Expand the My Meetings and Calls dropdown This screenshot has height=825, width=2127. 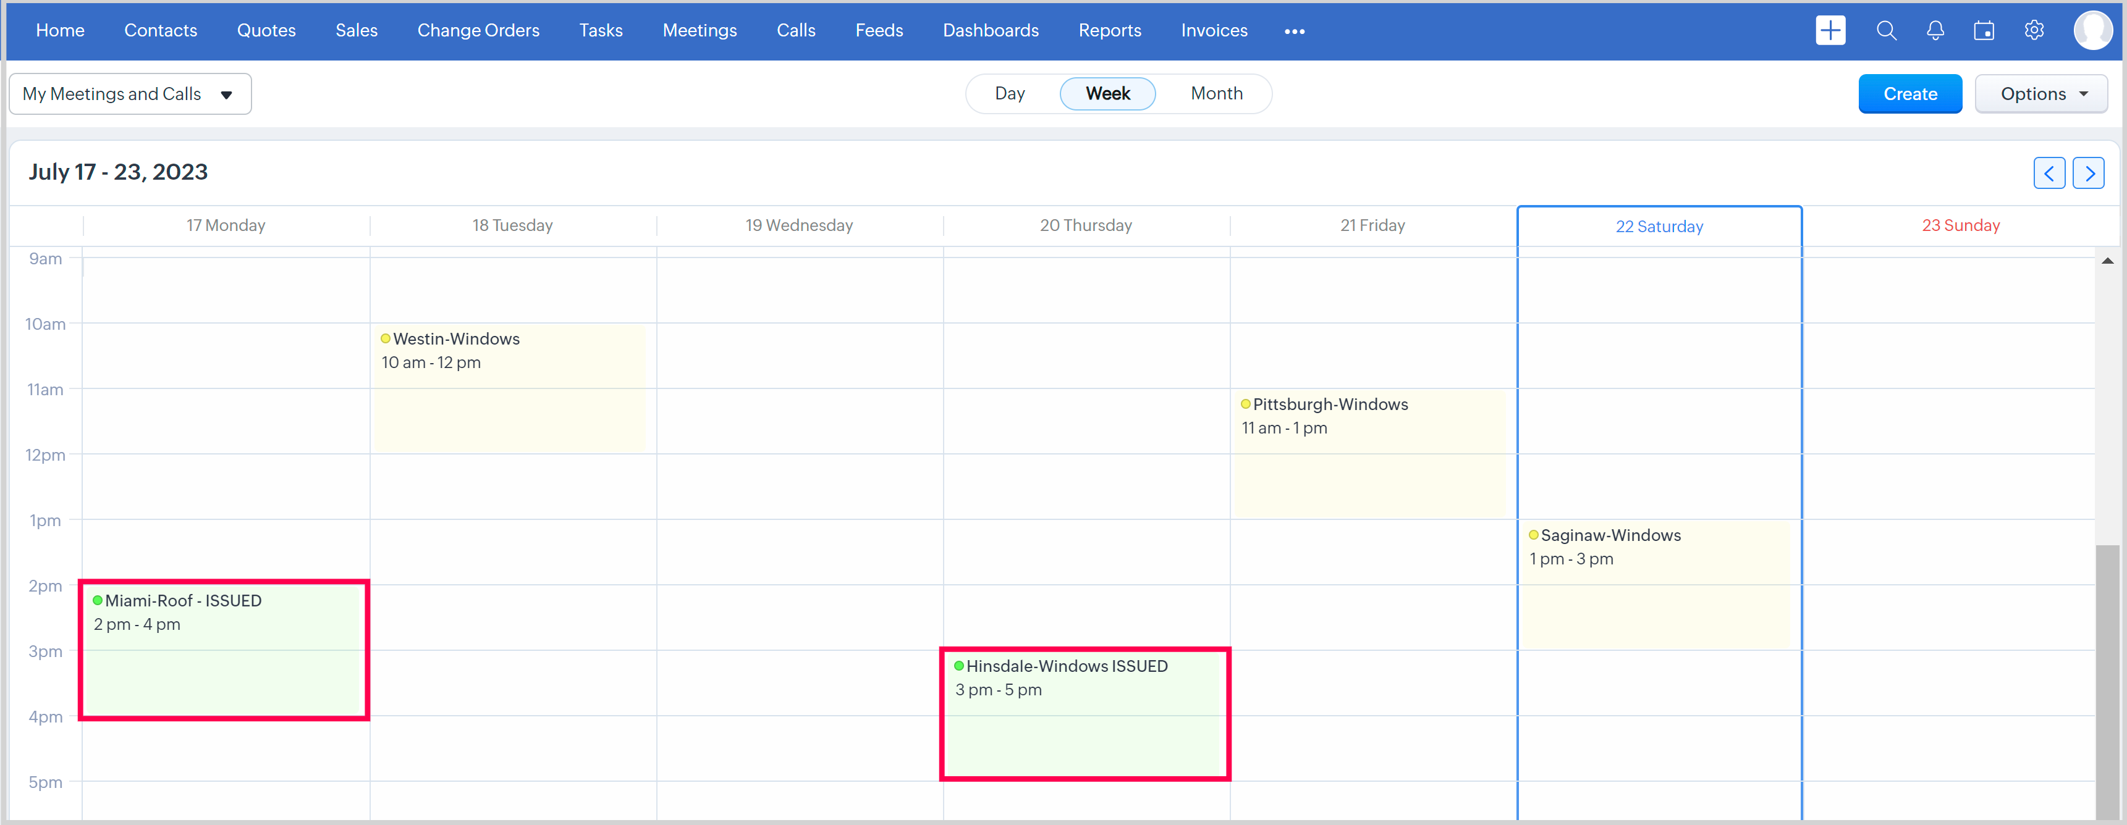pos(130,94)
